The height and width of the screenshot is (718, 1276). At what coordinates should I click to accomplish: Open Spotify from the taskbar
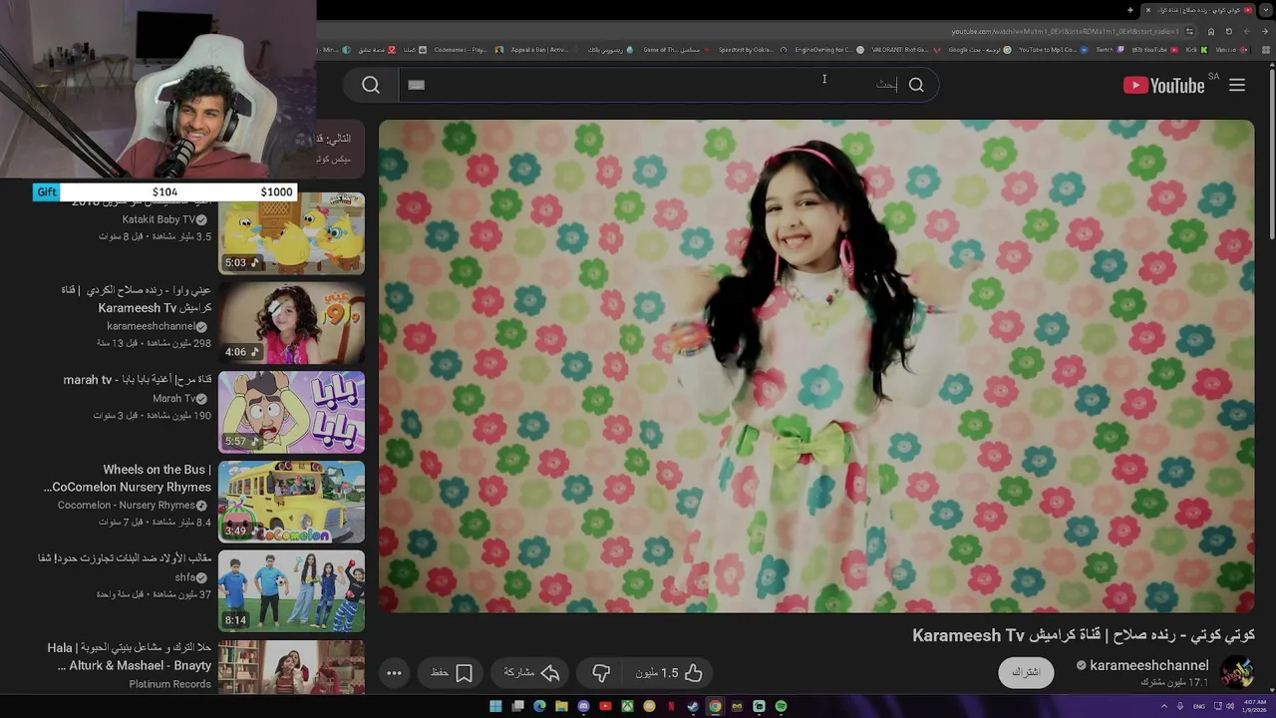[x=781, y=706]
